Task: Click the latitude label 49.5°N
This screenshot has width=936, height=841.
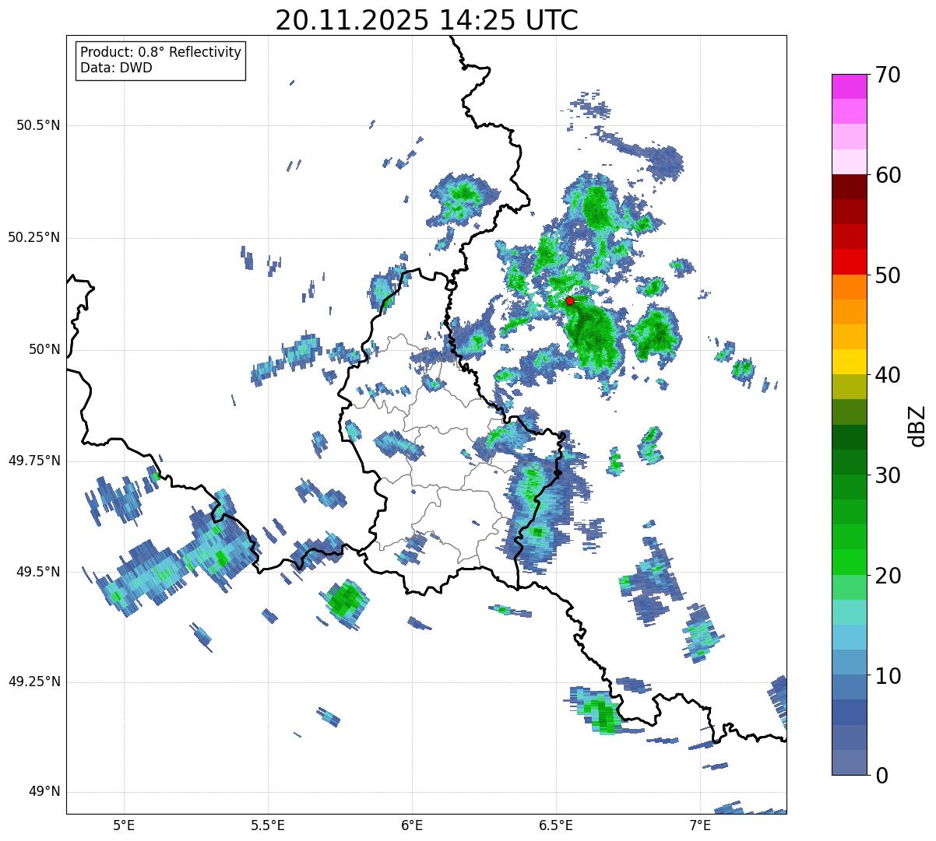Action: (38, 572)
